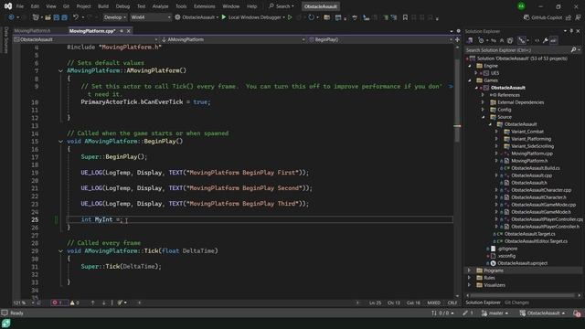Open the ObstacleAssault project scope dropdown

coord(85,39)
